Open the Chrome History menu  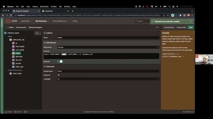click(x=35, y=7)
